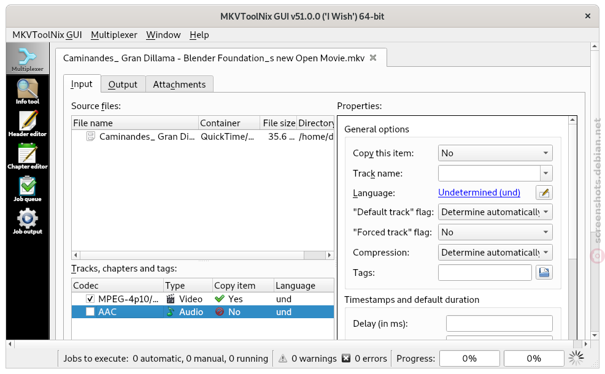Click the Undetermined (und) language link
This screenshot has width=605, height=374.
tap(479, 193)
